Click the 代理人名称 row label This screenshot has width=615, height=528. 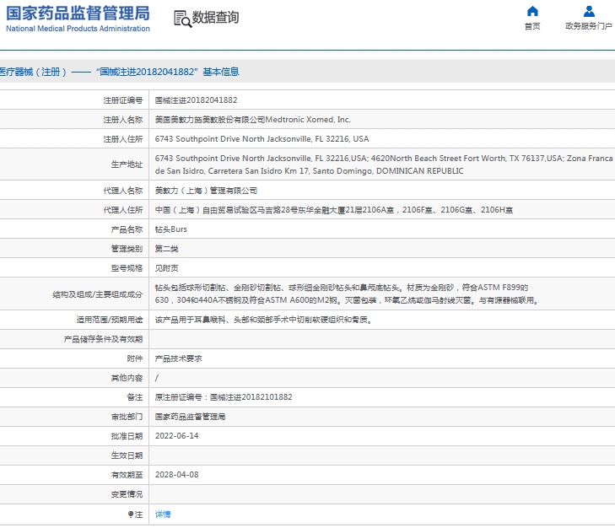tap(123, 191)
